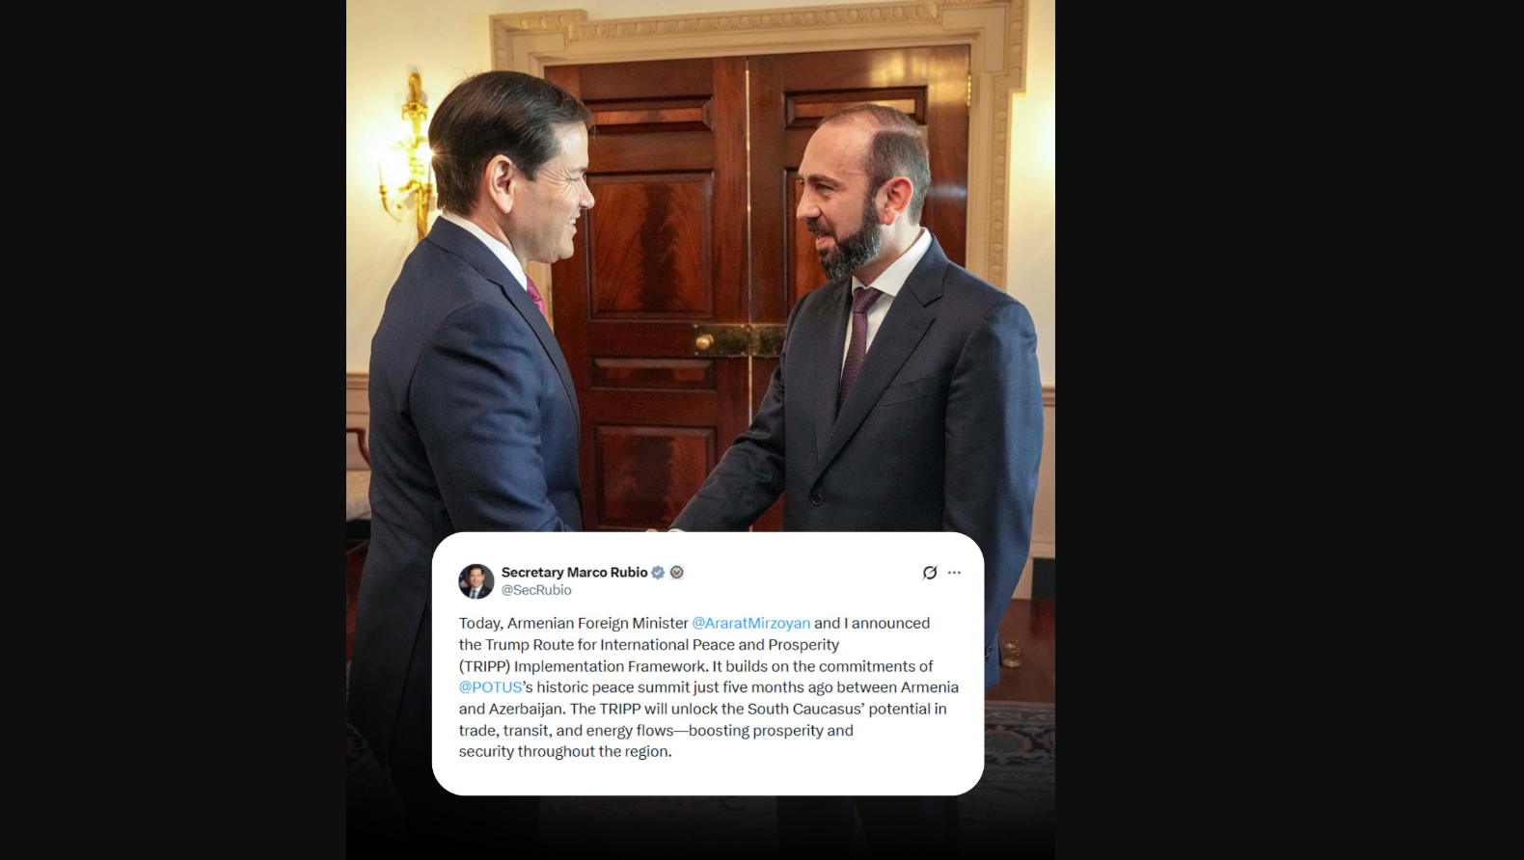The image size is (1524, 860).
Task: Click the government seal affiliation badge
Action: coord(677,573)
